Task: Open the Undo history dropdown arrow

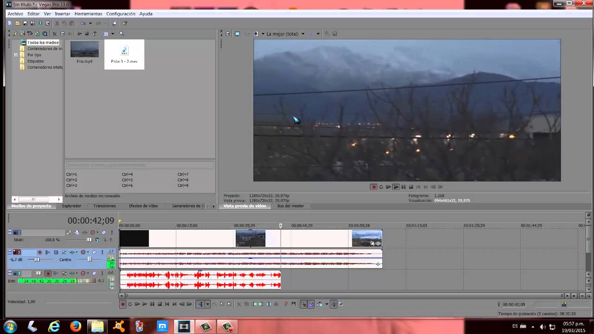Action: (90, 23)
